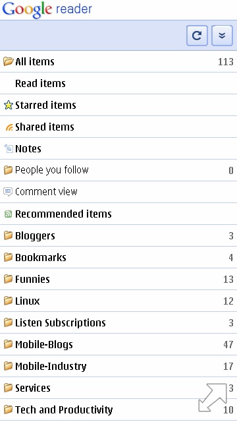Viewport: 237px width, 422px height.
Task: Click the Notes pencil icon
Action: pyautogui.click(x=9, y=148)
